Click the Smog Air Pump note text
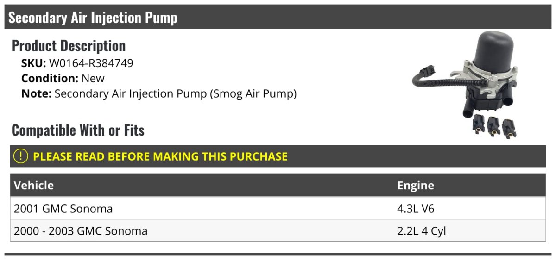The width and height of the screenshot is (556, 260). tap(175, 93)
